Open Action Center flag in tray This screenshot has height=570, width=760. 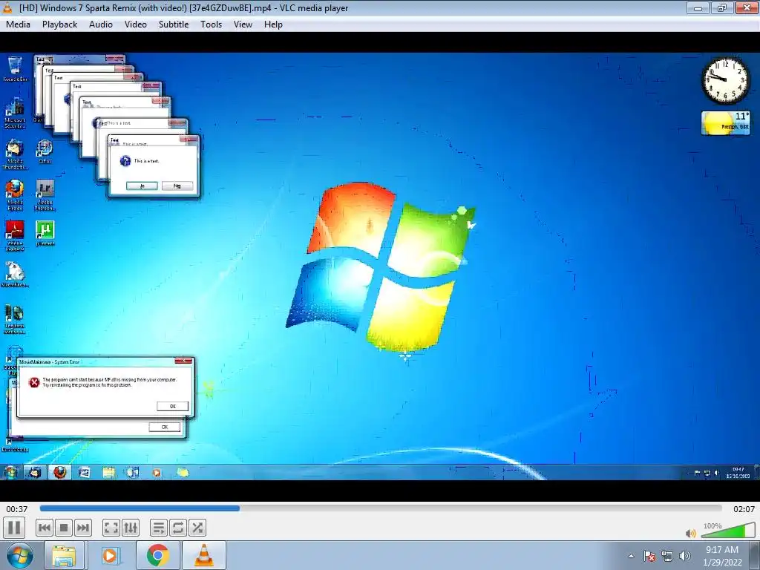pos(649,556)
